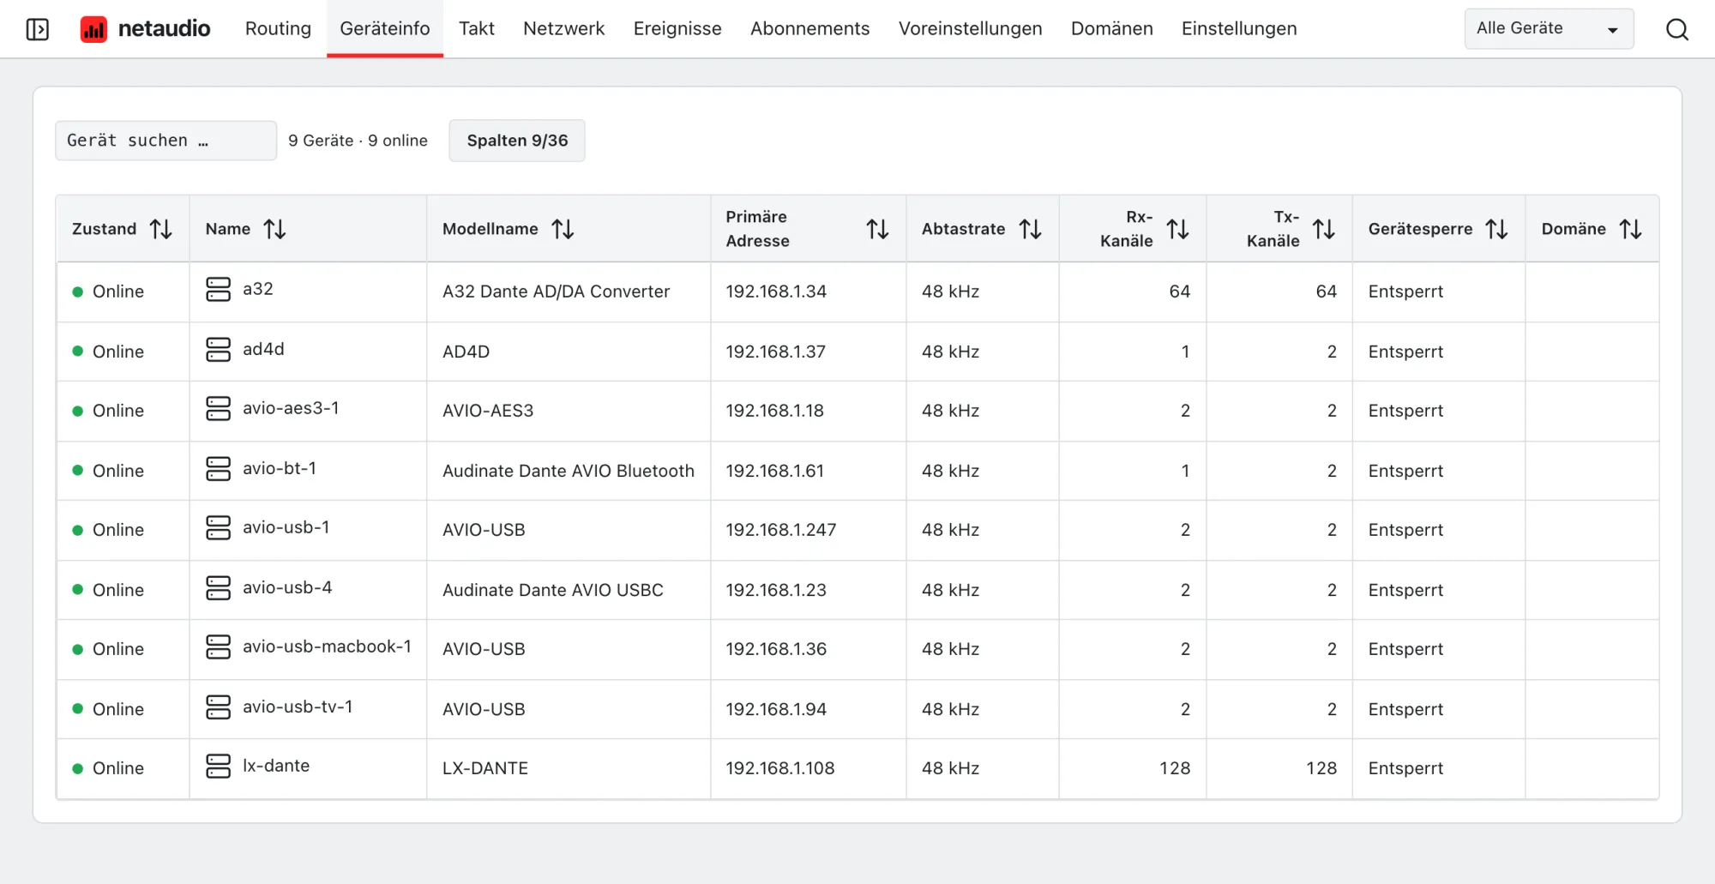Sort by Modellname column arrows

[x=563, y=229]
